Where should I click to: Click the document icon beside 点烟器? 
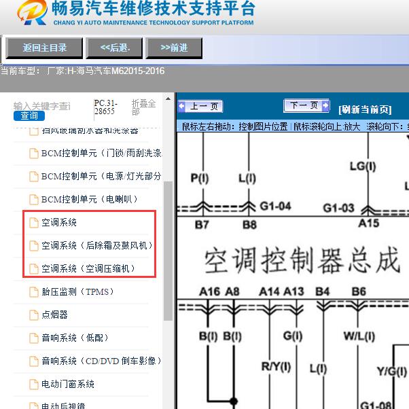[34, 315]
